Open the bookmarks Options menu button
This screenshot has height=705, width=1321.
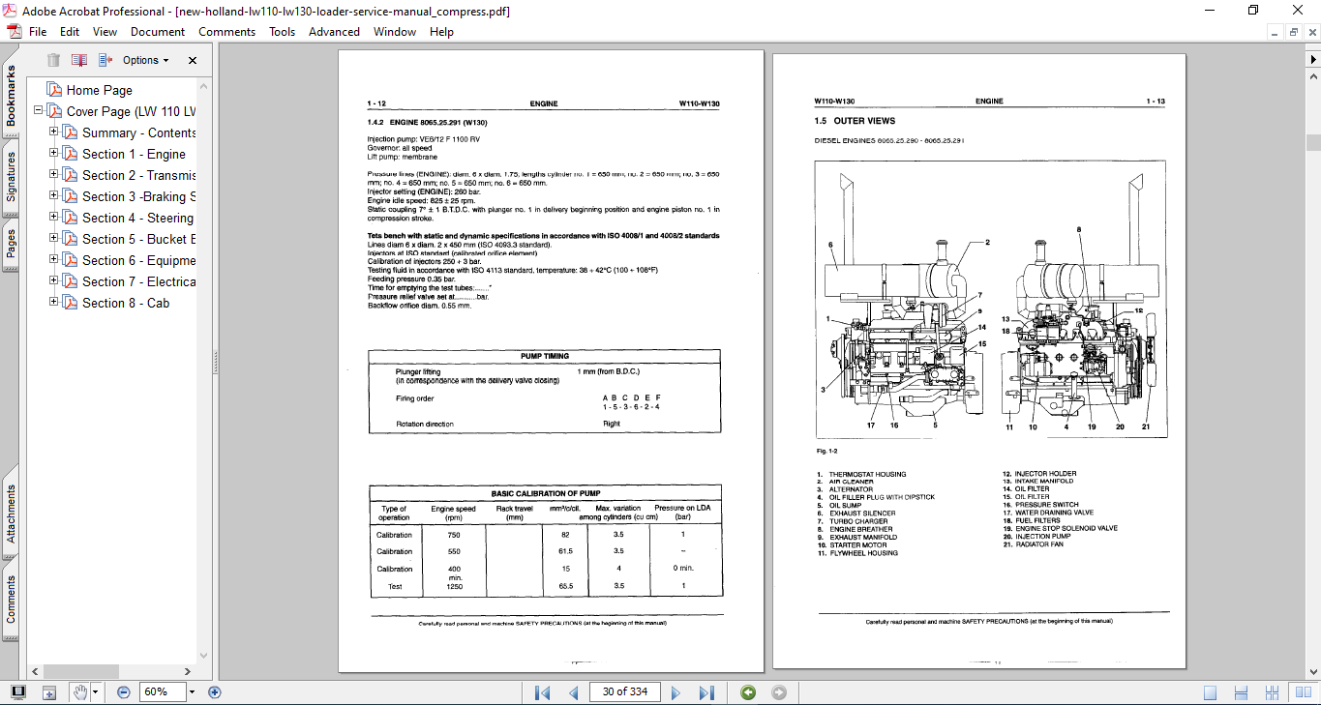[145, 60]
